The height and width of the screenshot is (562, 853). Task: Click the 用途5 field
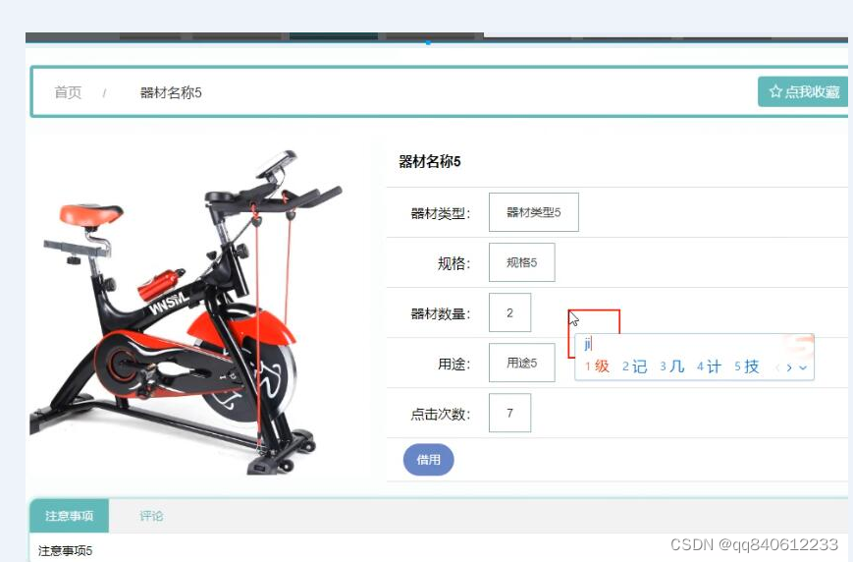pyautogui.click(x=521, y=363)
